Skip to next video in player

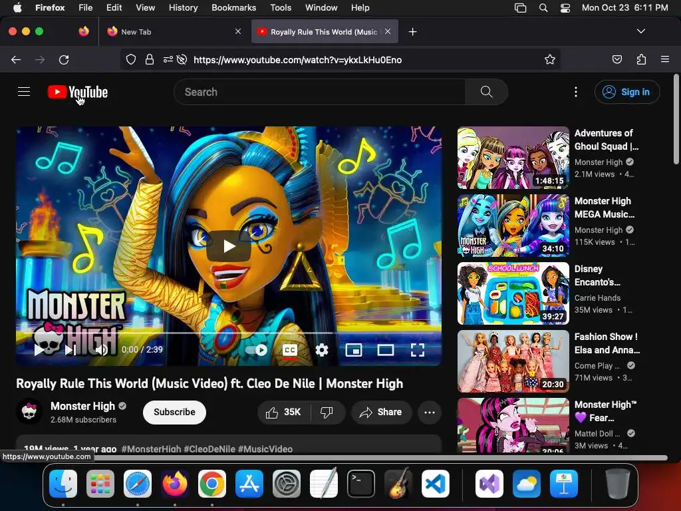point(70,350)
